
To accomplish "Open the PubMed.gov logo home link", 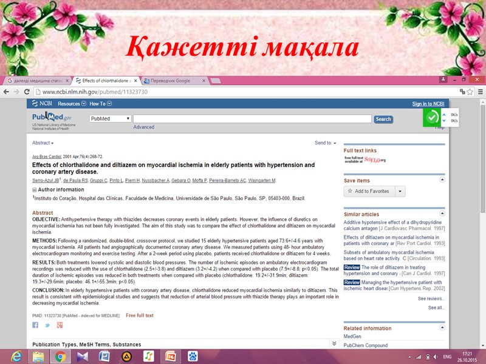I will (52, 117).
